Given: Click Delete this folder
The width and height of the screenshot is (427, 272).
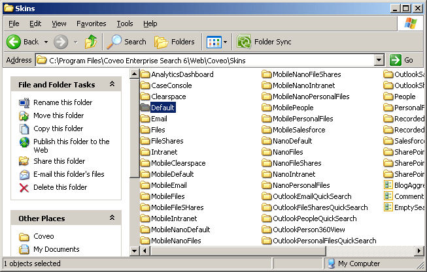Looking at the screenshot, I should [60, 187].
